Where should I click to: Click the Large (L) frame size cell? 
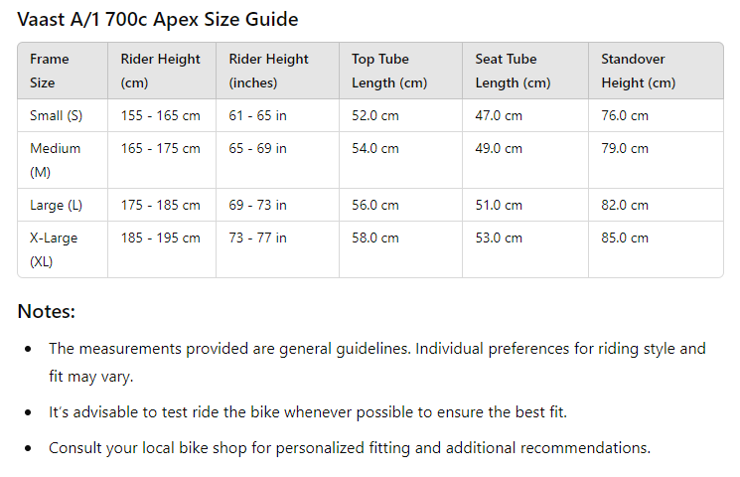(x=57, y=205)
